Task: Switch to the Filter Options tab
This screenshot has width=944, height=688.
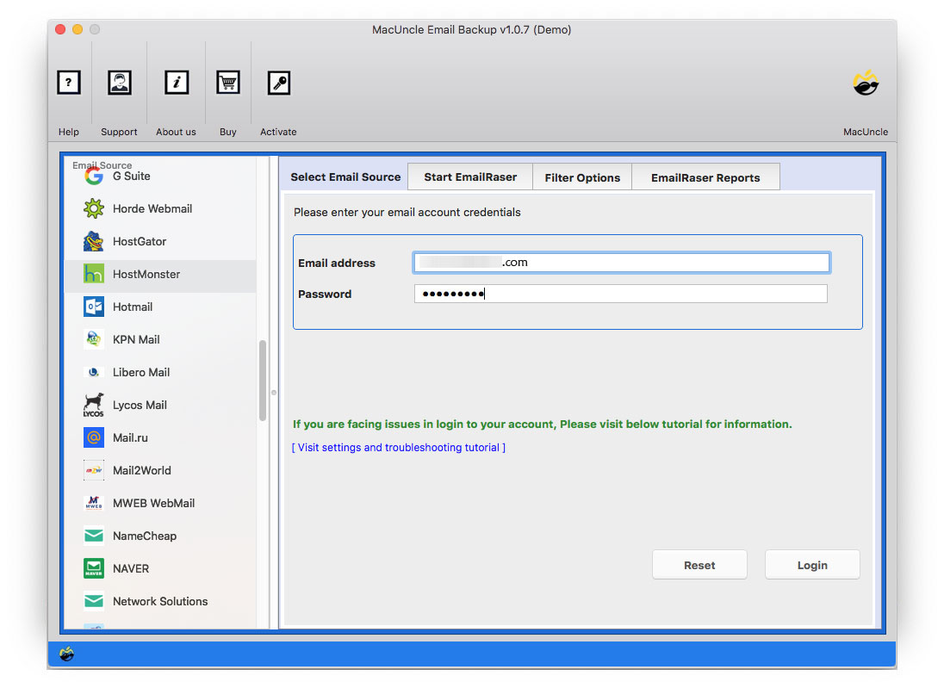Action: click(x=582, y=177)
